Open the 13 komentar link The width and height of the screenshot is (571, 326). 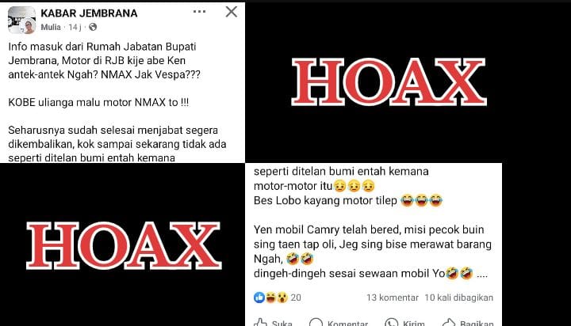tap(393, 298)
